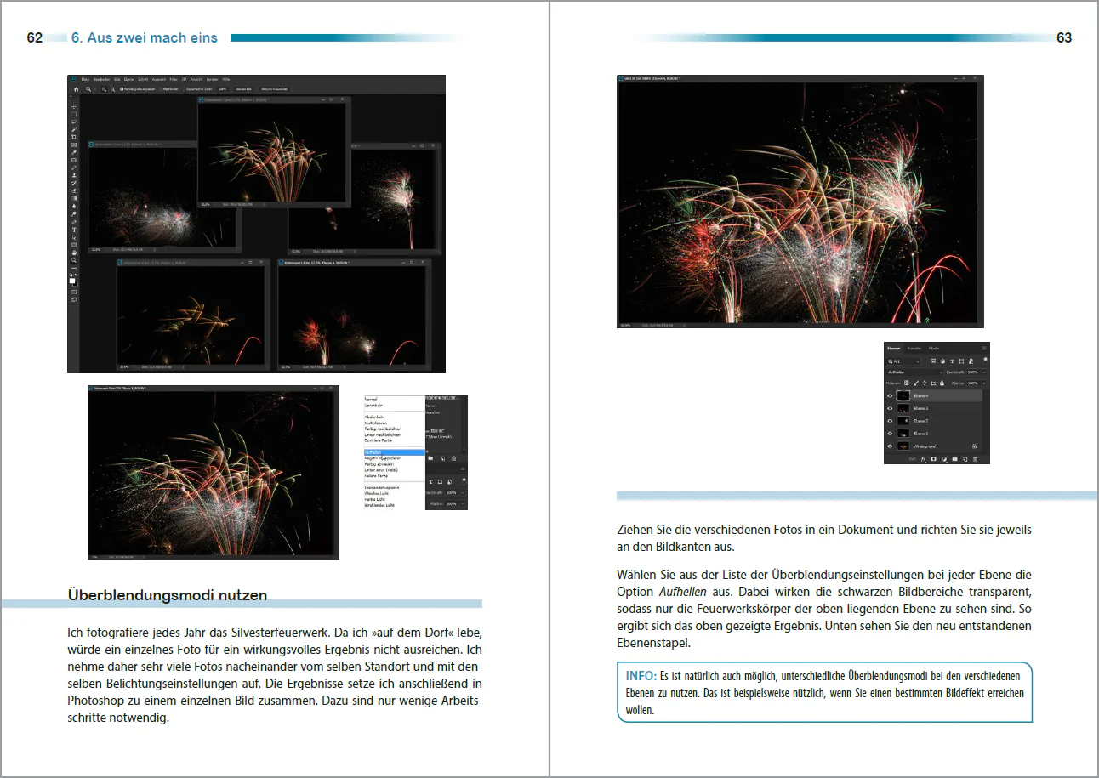Image resolution: width=1099 pixels, height=778 pixels.
Task: Click the 100% zoom button in options bar
Action: coord(223,89)
